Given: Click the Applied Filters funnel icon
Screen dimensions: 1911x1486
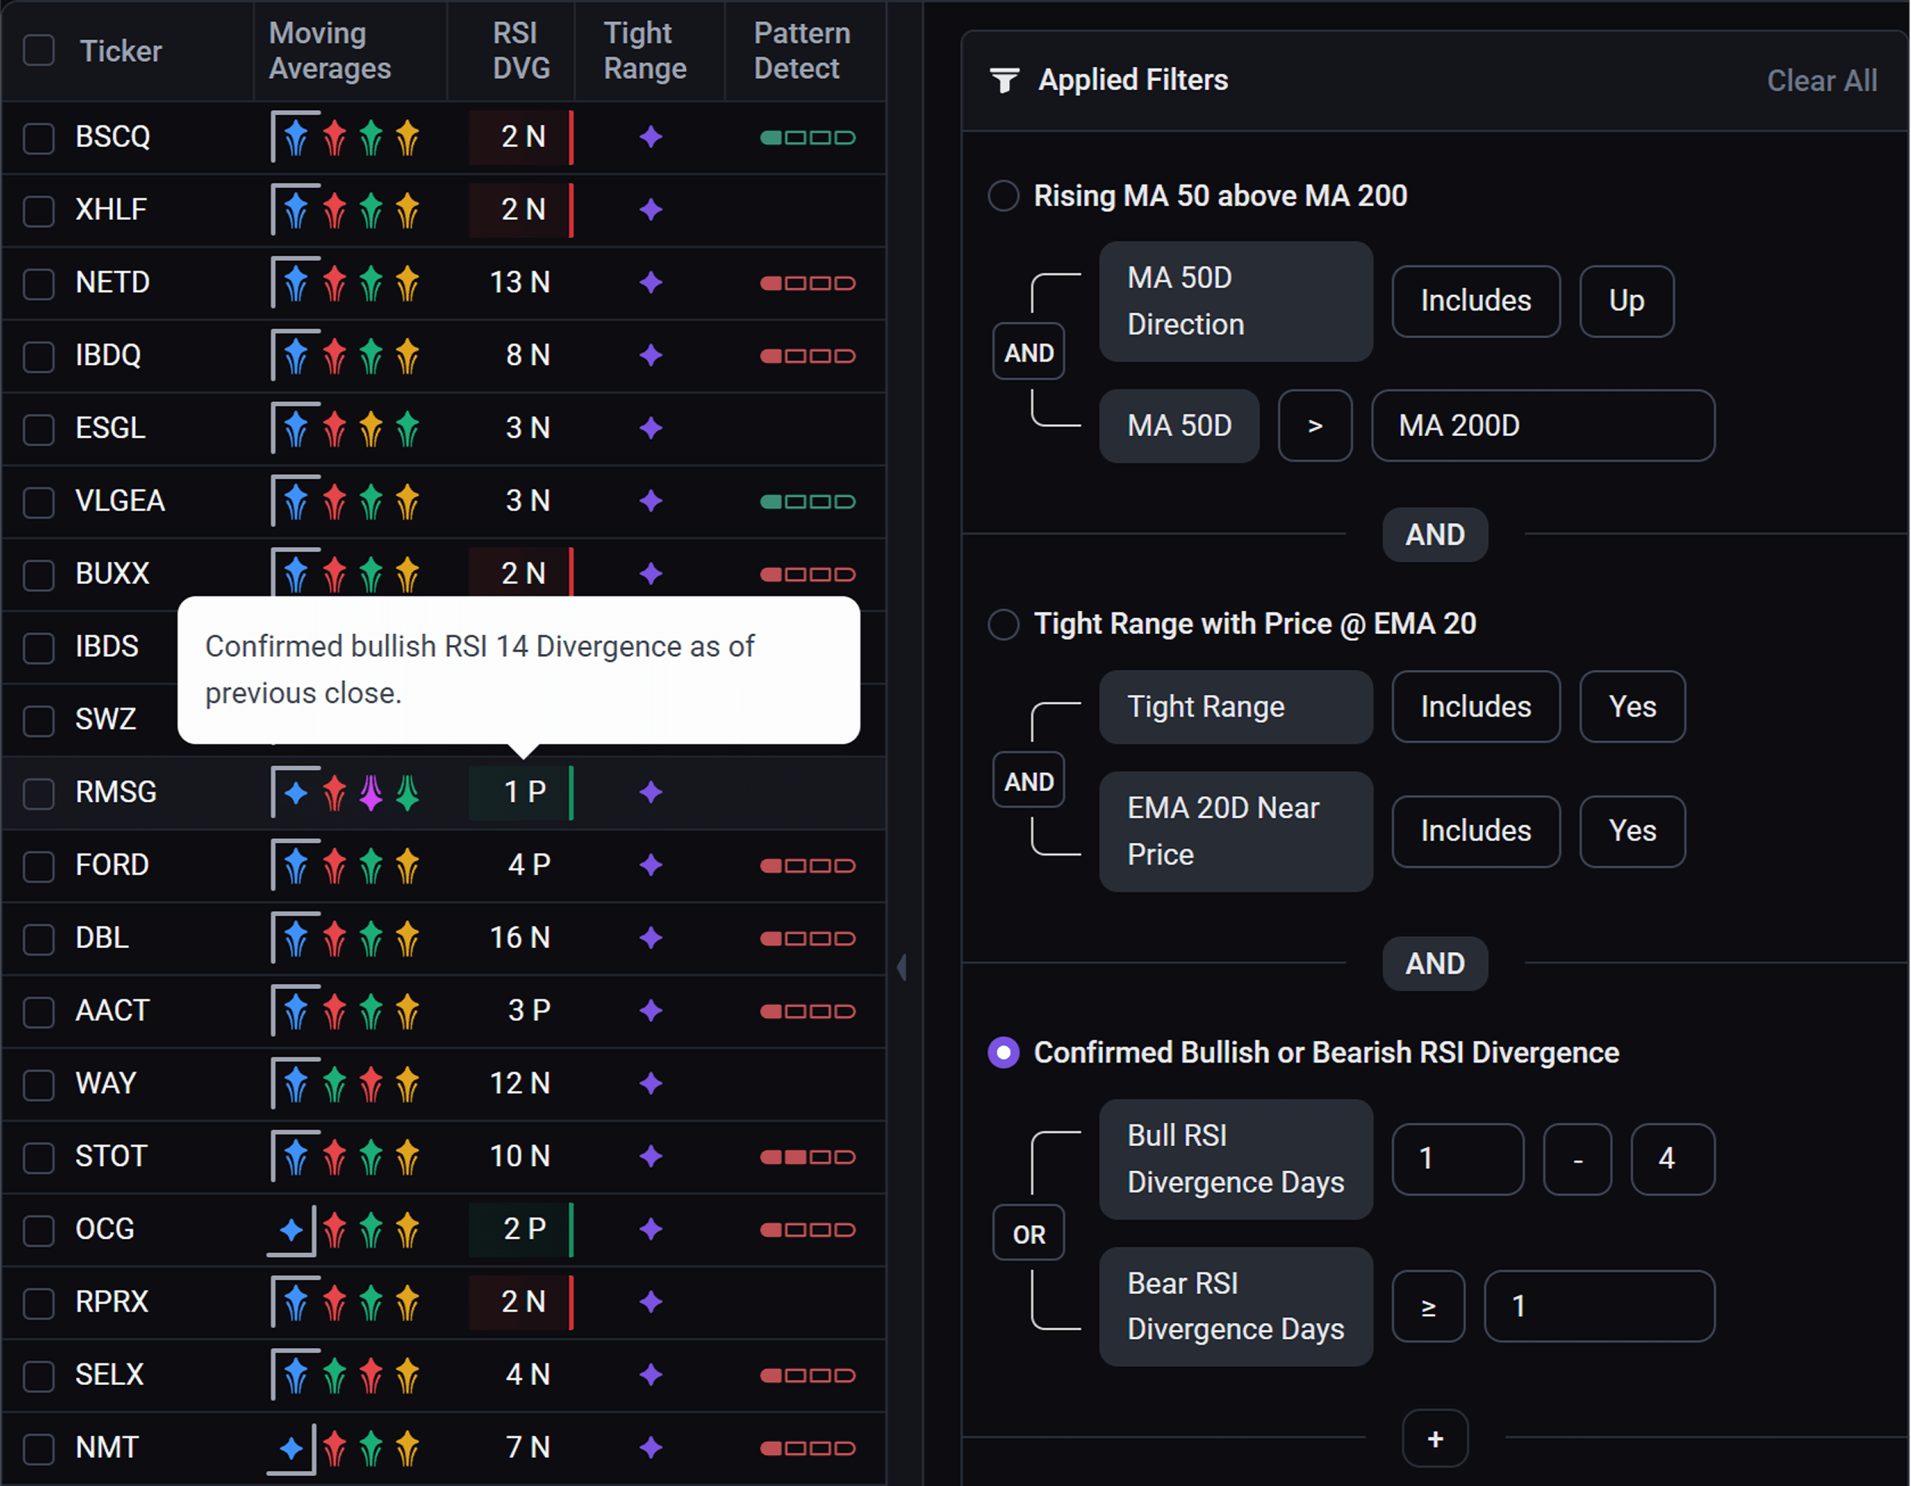Looking at the screenshot, I should click(1004, 80).
